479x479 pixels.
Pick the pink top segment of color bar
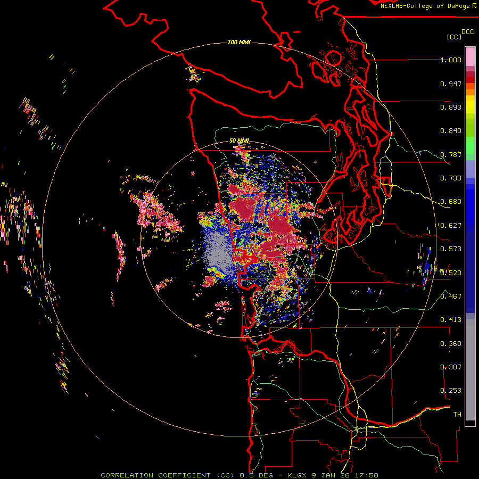pos(470,56)
